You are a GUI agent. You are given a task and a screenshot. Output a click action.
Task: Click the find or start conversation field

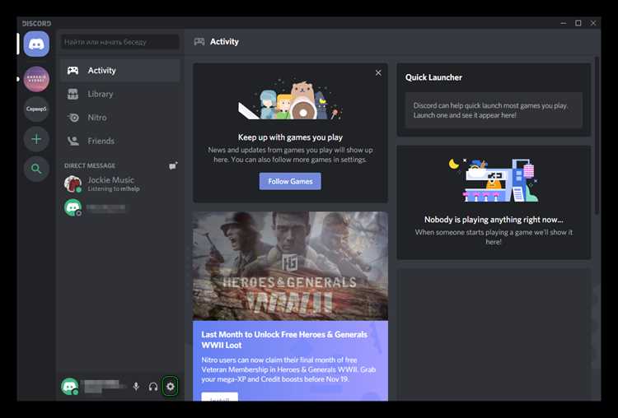[120, 42]
